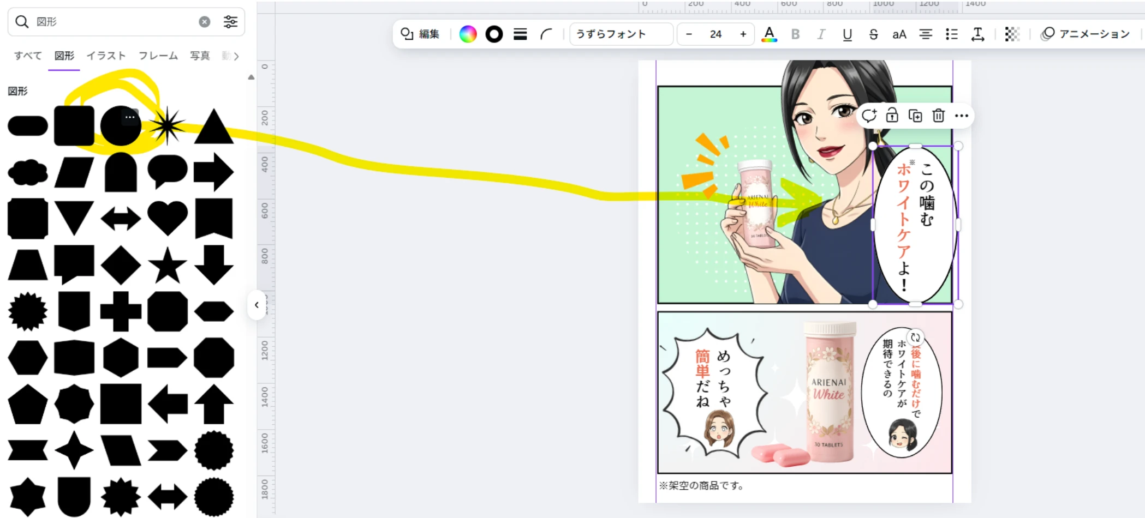1145x518 pixels.
Task: Toggle underline text formatting
Action: (x=847, y=34)
